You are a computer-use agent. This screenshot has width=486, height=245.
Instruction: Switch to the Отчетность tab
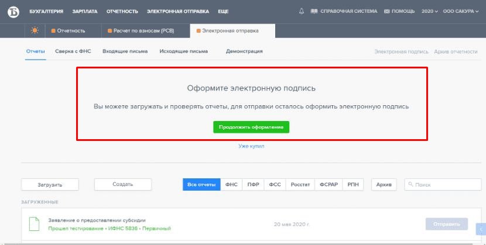pos(73,30)
